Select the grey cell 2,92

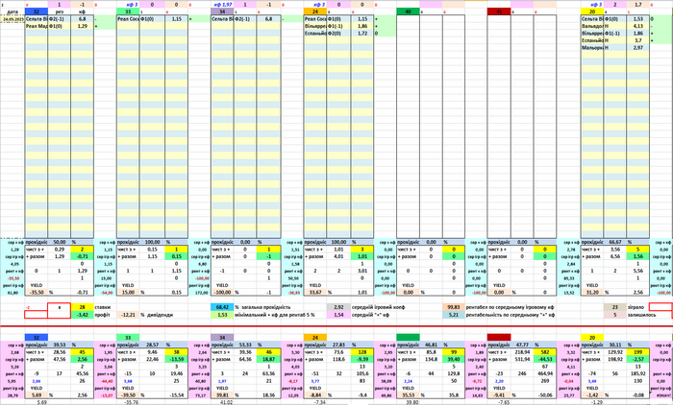338,307
